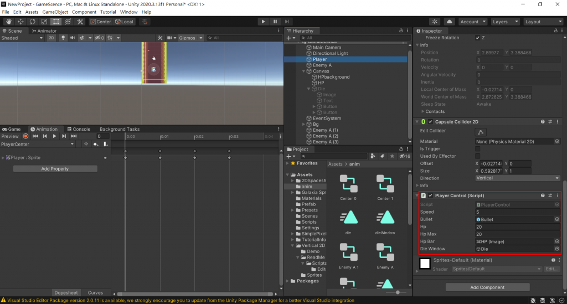Expand Contacts foldout in Inspector
Screen dimensions: 567x304
click(x=422, y=112)
